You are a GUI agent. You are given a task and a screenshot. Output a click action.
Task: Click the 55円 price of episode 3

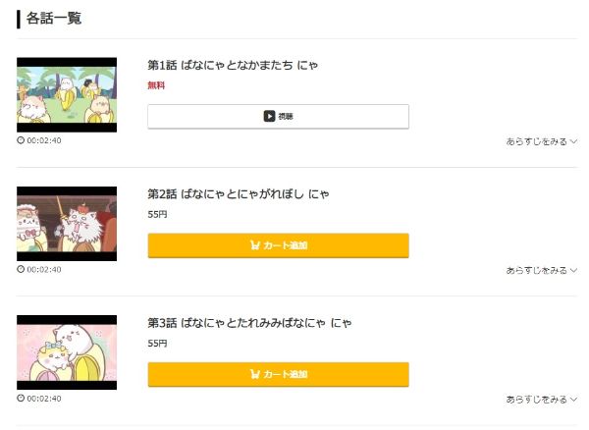157,344
